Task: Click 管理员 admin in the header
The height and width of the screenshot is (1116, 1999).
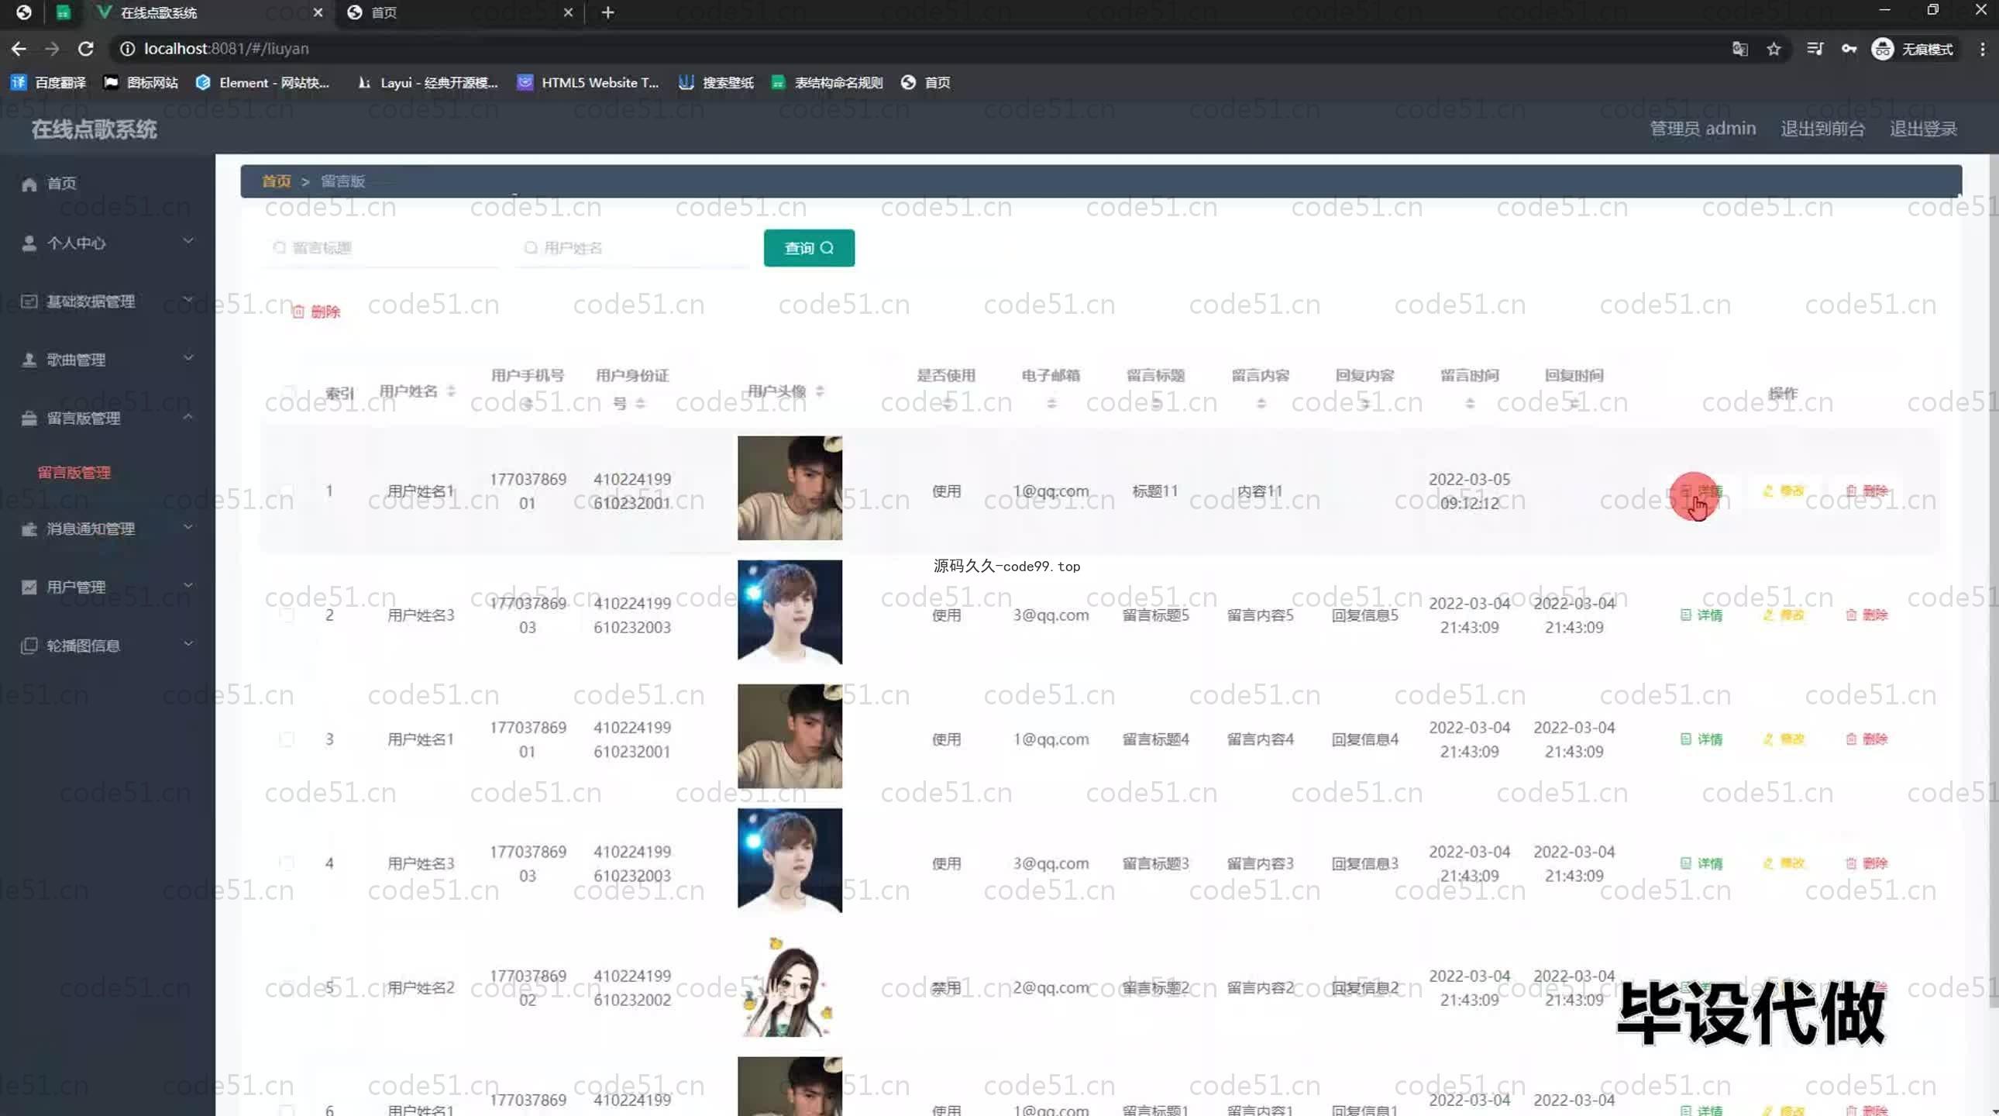Action: pyautogui.click(x=1701, y=129)
